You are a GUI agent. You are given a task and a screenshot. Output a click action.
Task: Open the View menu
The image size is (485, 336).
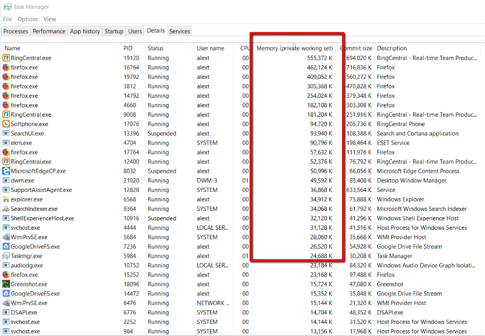pos(49,19)
